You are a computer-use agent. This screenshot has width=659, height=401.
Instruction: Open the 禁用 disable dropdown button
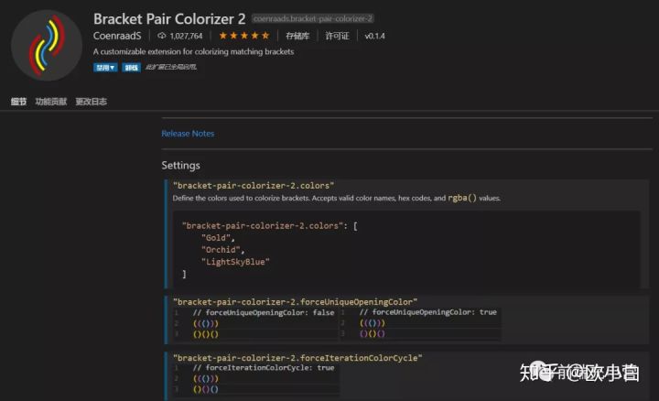pos(105,67)
